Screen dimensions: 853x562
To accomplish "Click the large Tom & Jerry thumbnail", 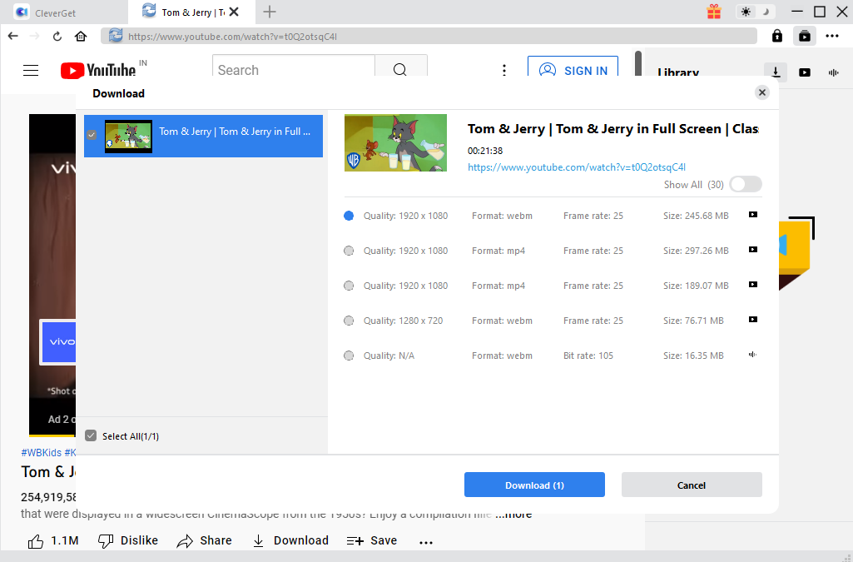I will point(395,142).
